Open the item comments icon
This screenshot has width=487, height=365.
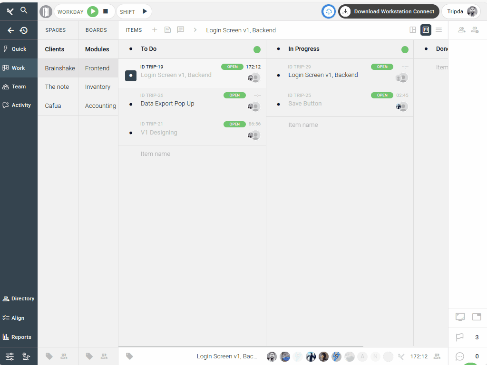[180, 30]
